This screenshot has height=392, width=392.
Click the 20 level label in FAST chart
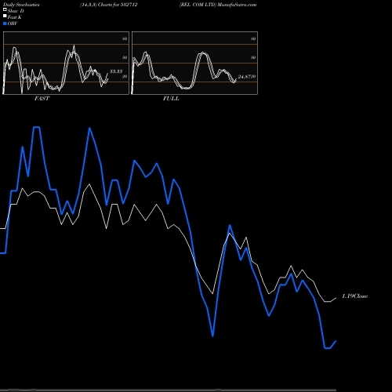tap(125, 76)
